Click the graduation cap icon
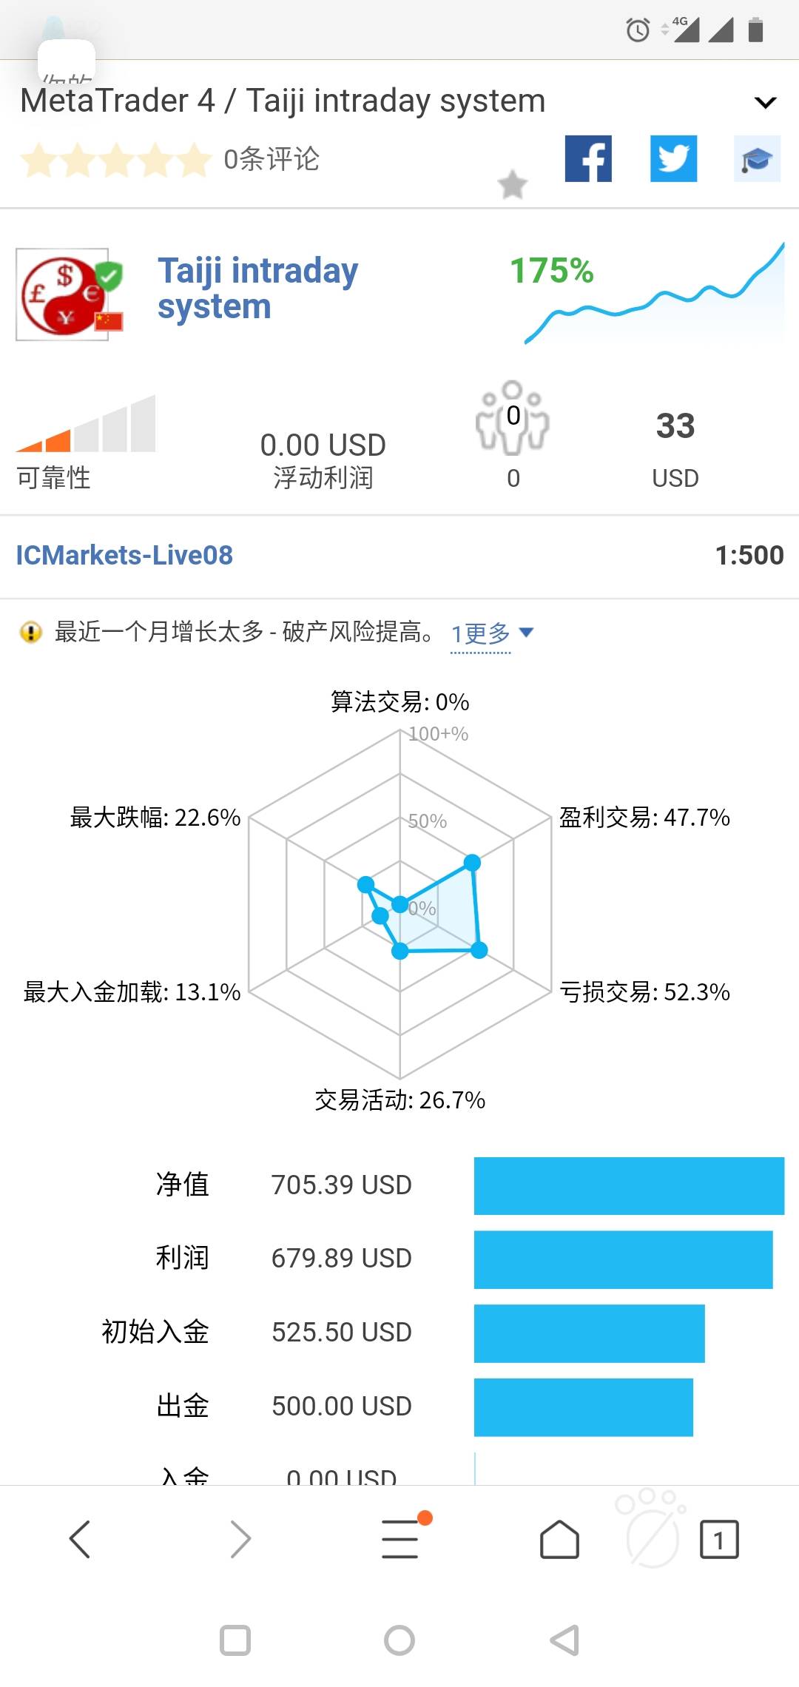799x1687 pixels. coord(757,158)
